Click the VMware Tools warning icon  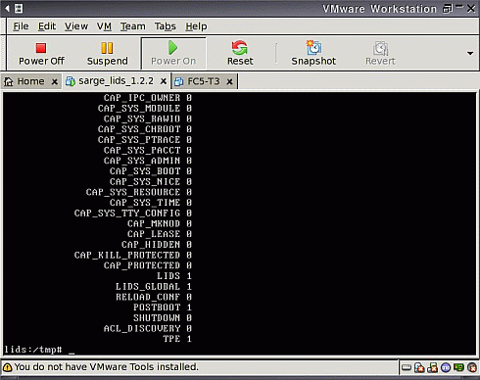point(7,367)
